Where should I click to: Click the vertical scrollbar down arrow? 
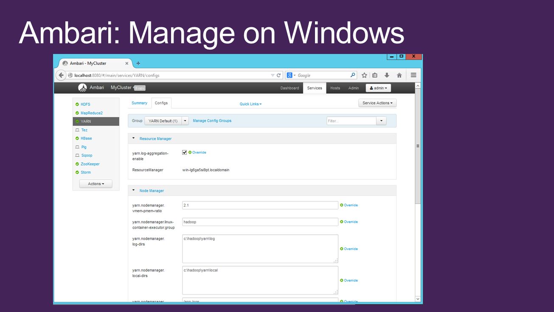pyautogui.click(x=418, y=299)
